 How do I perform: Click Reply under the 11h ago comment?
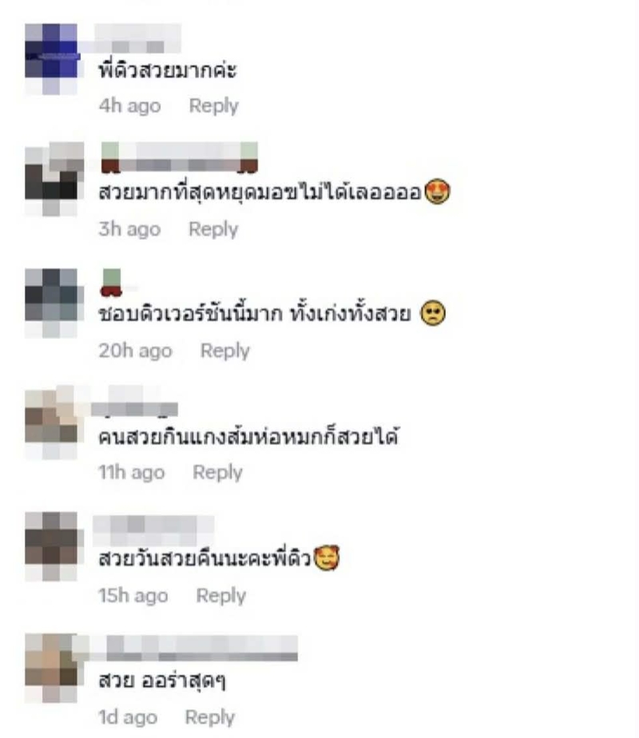(217, 472)
